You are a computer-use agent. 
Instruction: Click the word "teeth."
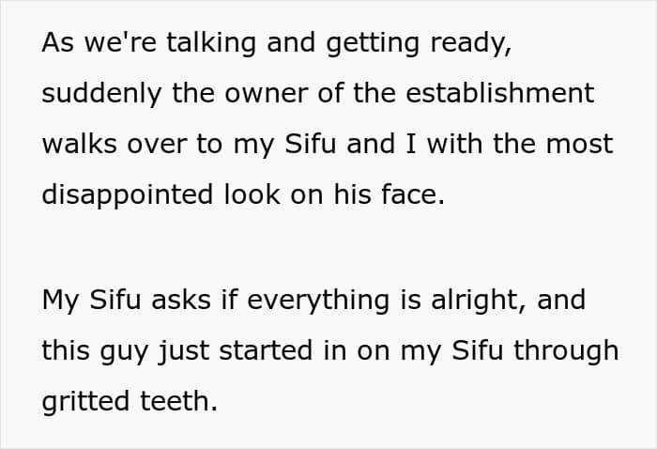[179, 401]
